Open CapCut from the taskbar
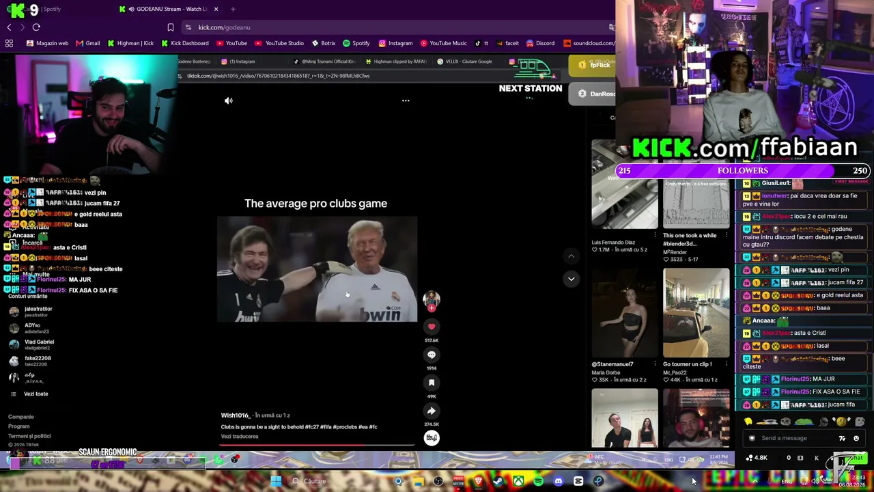Screen dimensions: 874x492 pos(578,481)
